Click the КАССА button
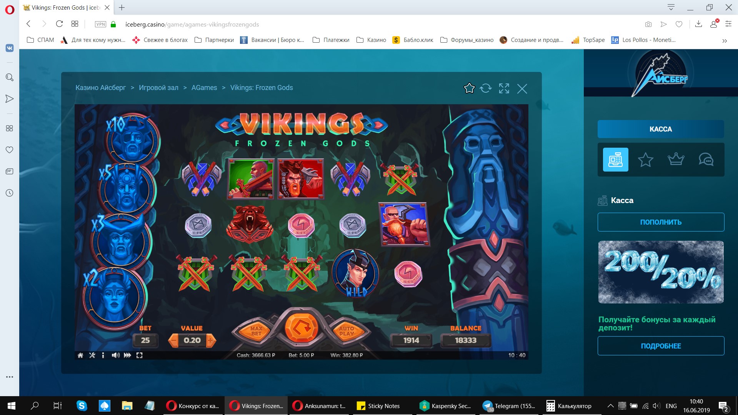This screenshot has width=738, height=415. pyautogui.click(x=661, y=129)
